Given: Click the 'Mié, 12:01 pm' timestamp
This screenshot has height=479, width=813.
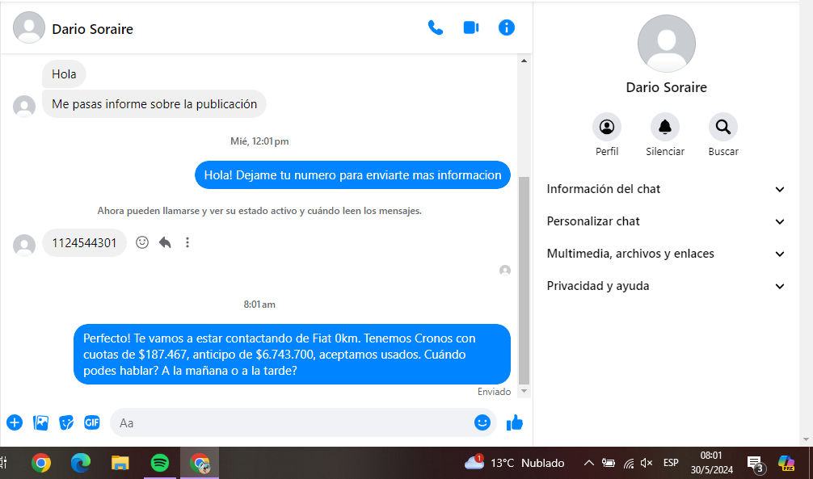Looking at the screenshot, I should (259, 141).
